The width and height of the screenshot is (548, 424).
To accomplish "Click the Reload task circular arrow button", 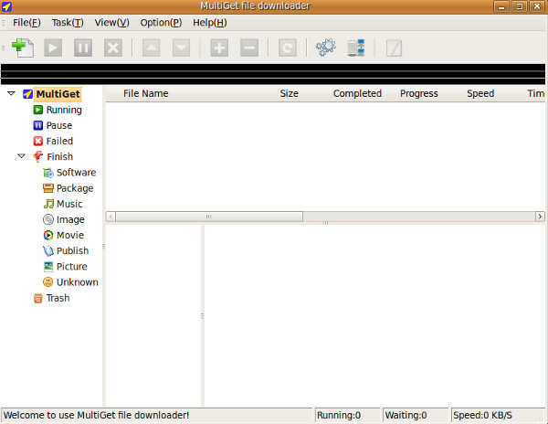I will pyautogui.click(x=288, y=48).
